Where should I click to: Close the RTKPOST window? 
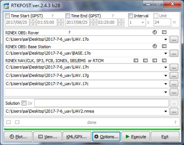pyautogui.click(x=172, y=4)
